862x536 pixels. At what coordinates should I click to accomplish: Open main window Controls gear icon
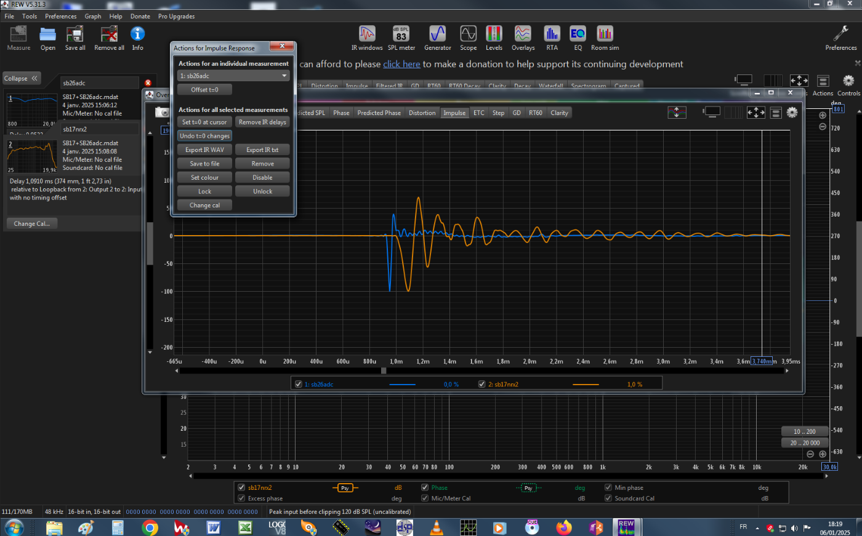point(848,81)
